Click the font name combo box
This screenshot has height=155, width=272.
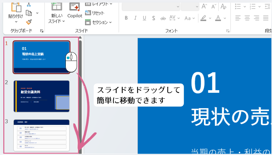point(151,7)
